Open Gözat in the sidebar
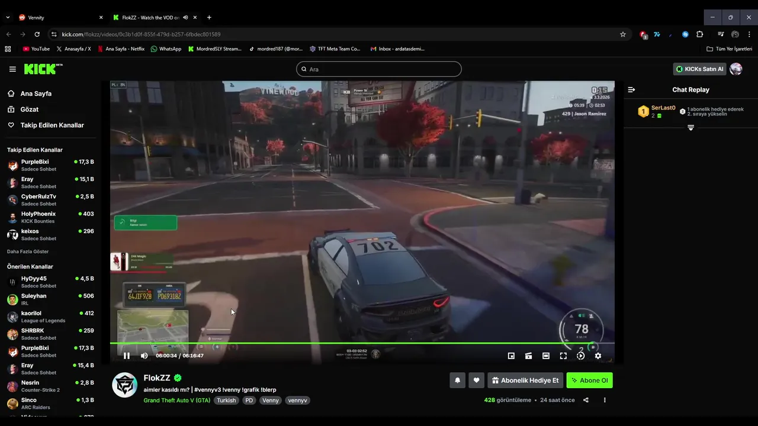 [x=29, y=109]
